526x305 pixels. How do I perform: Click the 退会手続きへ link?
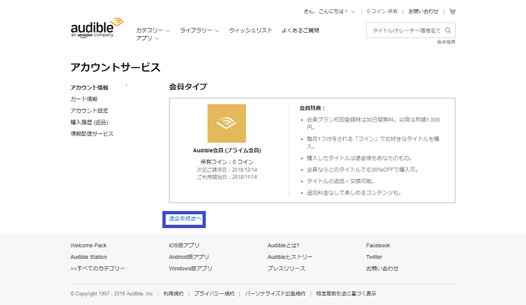click(184, 219)
